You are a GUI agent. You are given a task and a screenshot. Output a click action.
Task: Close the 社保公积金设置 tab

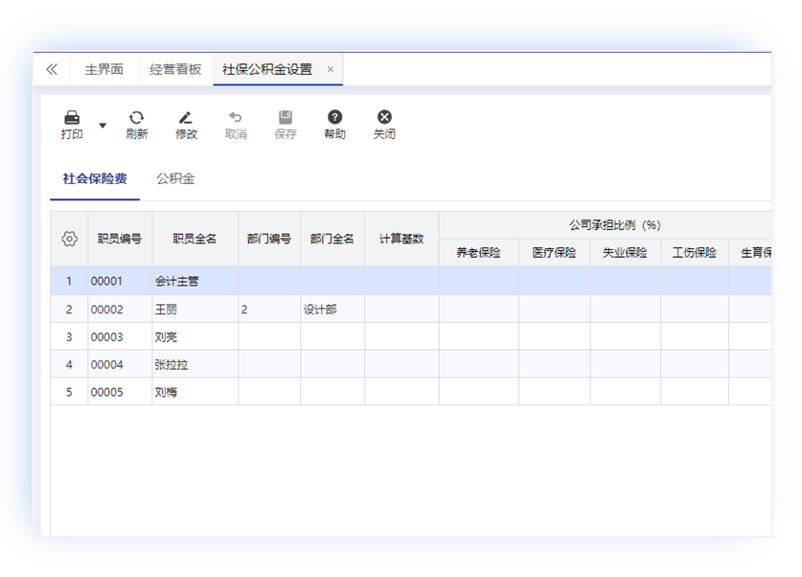331,69
